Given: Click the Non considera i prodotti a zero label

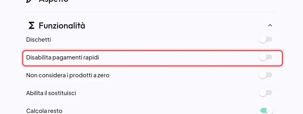Looking at the screenshot, I should coord(68,75).
